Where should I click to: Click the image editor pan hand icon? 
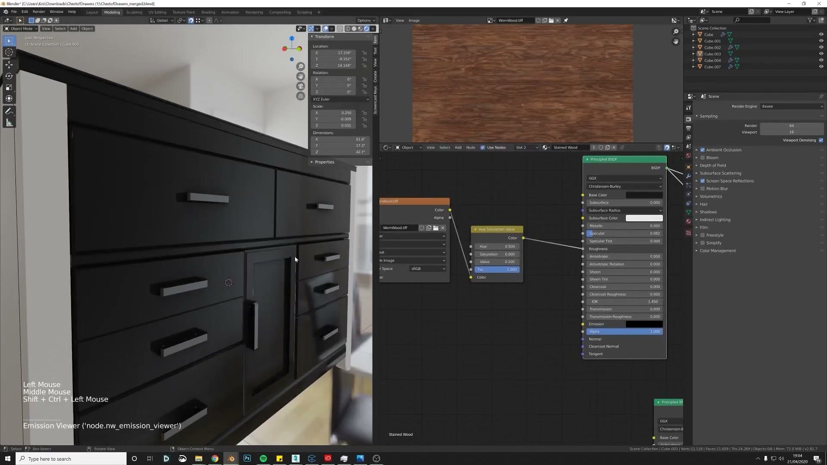pyautogui.click(x=676, y=41)
